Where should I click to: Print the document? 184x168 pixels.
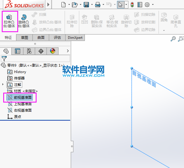coord(98,5)
